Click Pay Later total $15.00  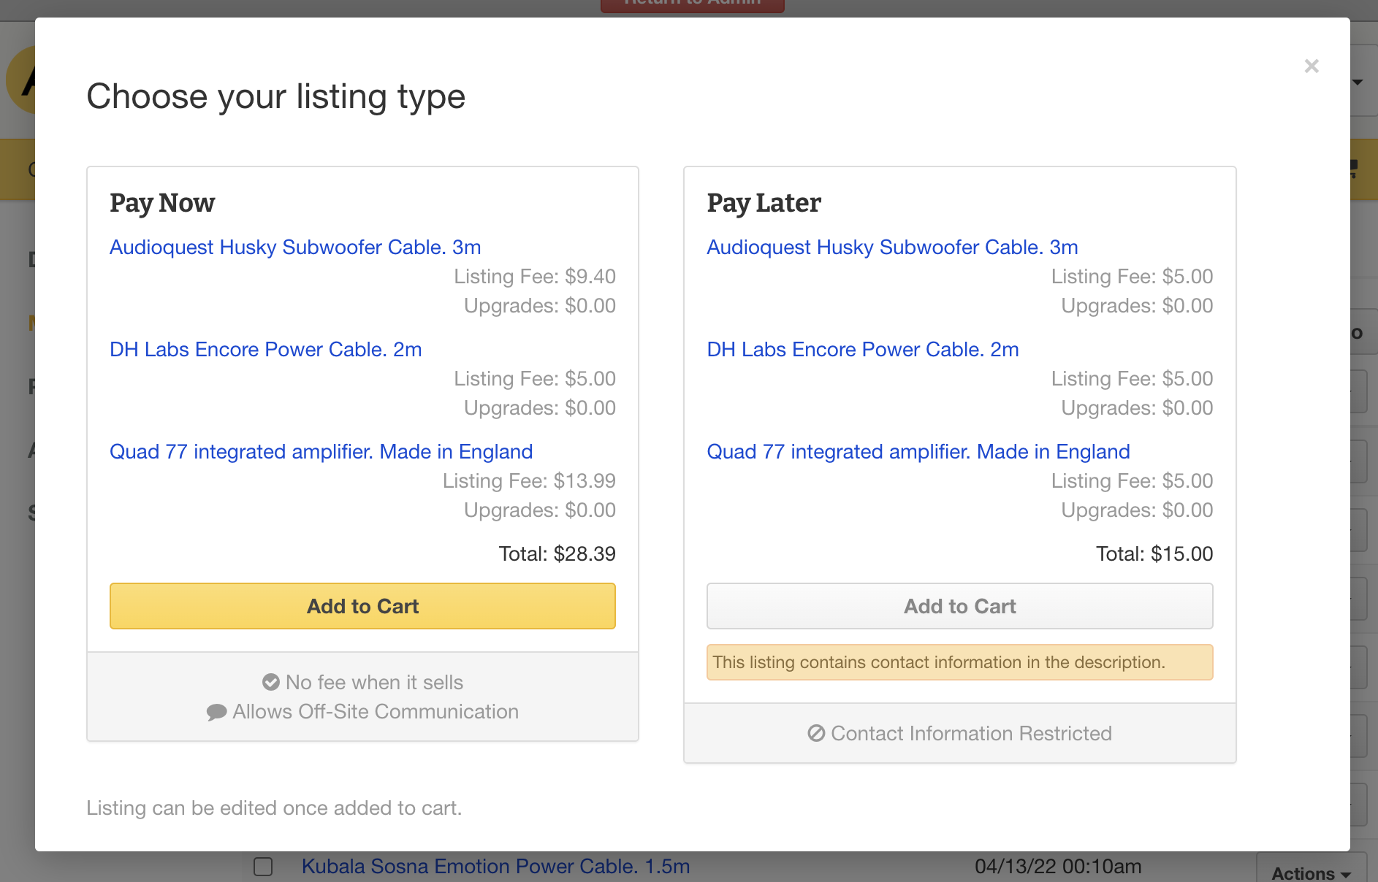click(1154, 554)
